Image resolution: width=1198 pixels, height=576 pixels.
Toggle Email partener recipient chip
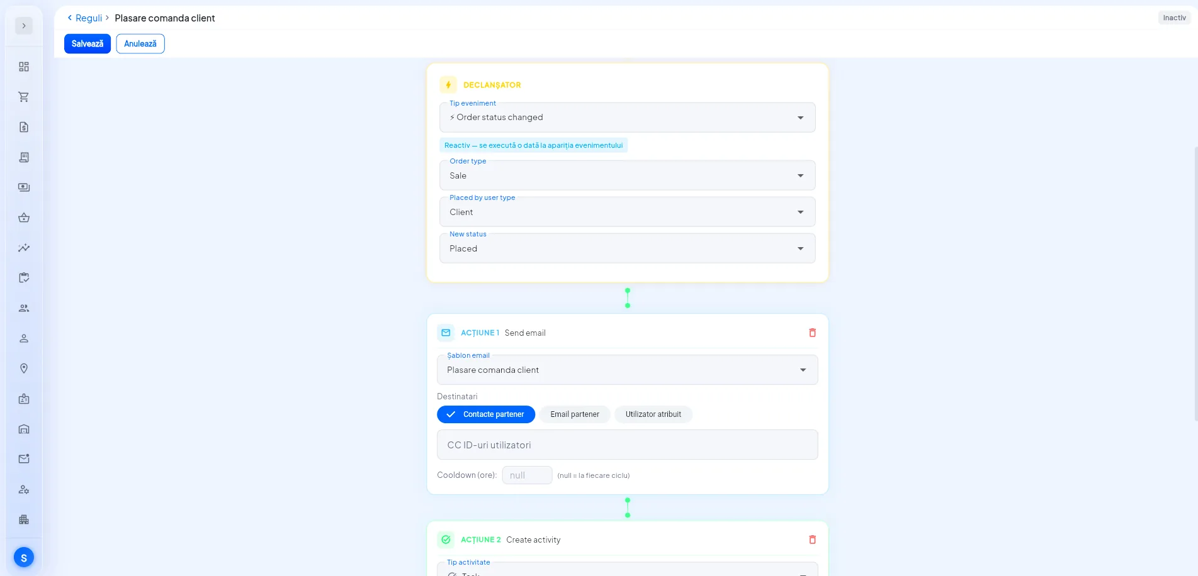(x=575, y=414)
